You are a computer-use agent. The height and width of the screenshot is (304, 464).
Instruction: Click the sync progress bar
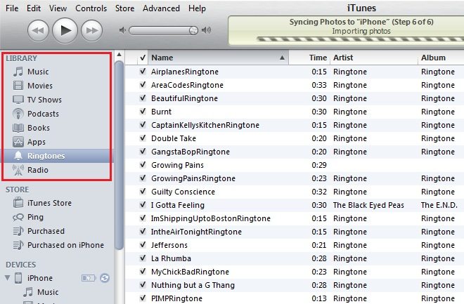pyautogui.click(x=361, y=39)
